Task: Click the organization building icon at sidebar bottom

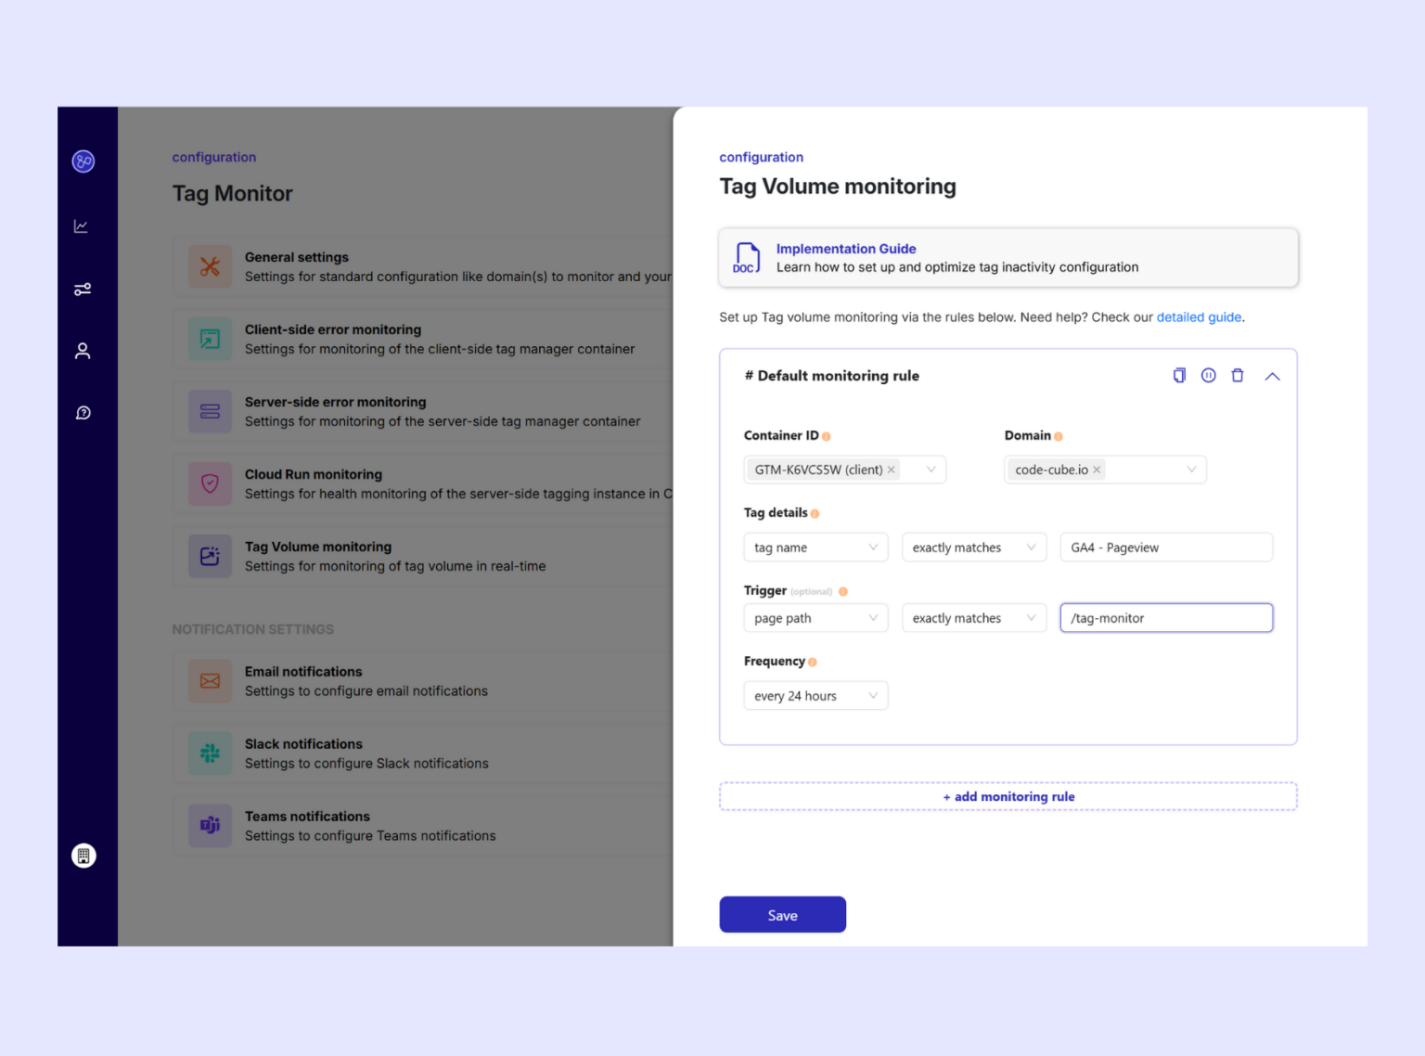Action: click(83, 856)
